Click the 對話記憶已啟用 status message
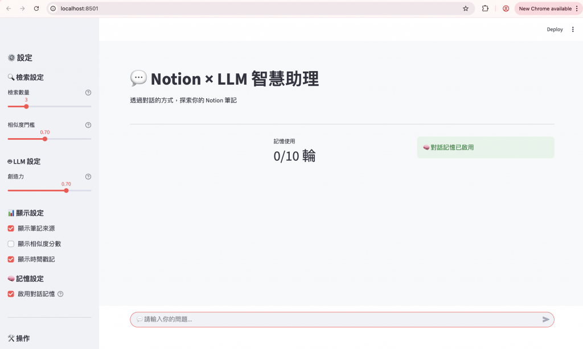The height and width of the screenshot is (349, 583). click(x=486, y=147)
